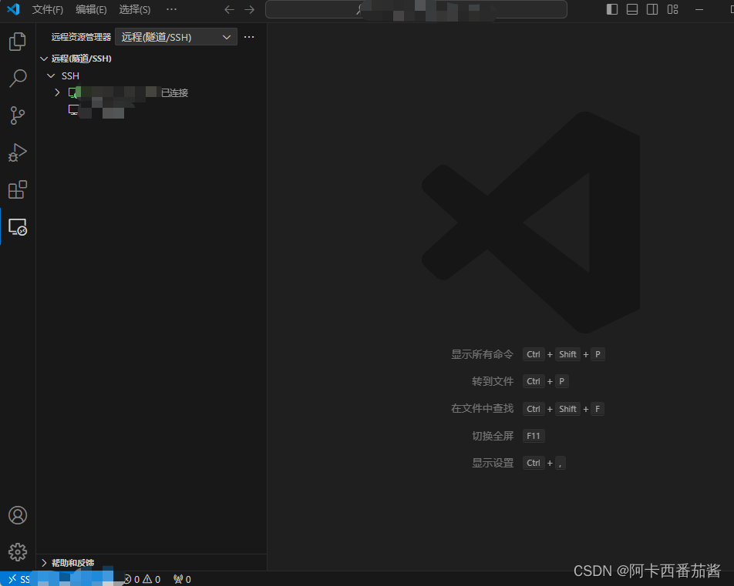
Task: Click the 已连接 status label
Action: pyautogui.click(x=174, y=92)
